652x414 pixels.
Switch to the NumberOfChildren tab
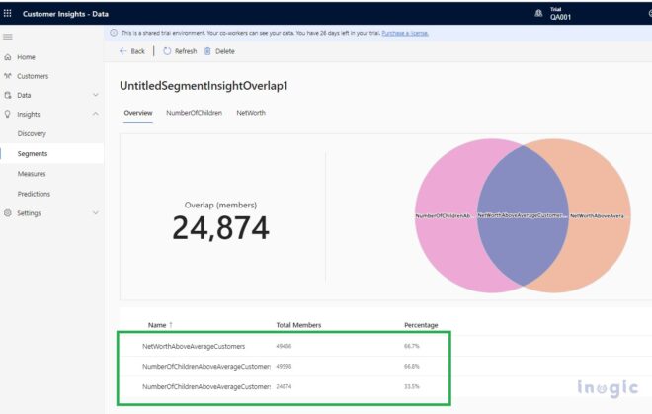tap(195, 113)
